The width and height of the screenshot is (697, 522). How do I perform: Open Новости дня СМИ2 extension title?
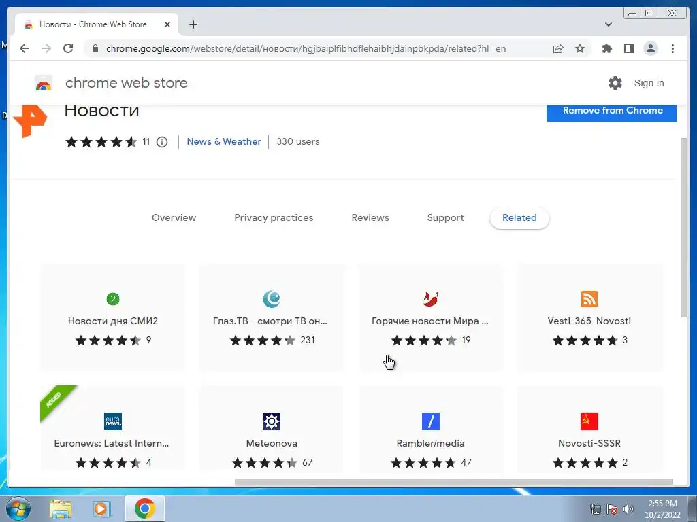pyautogui.click(x=113, y=321)
